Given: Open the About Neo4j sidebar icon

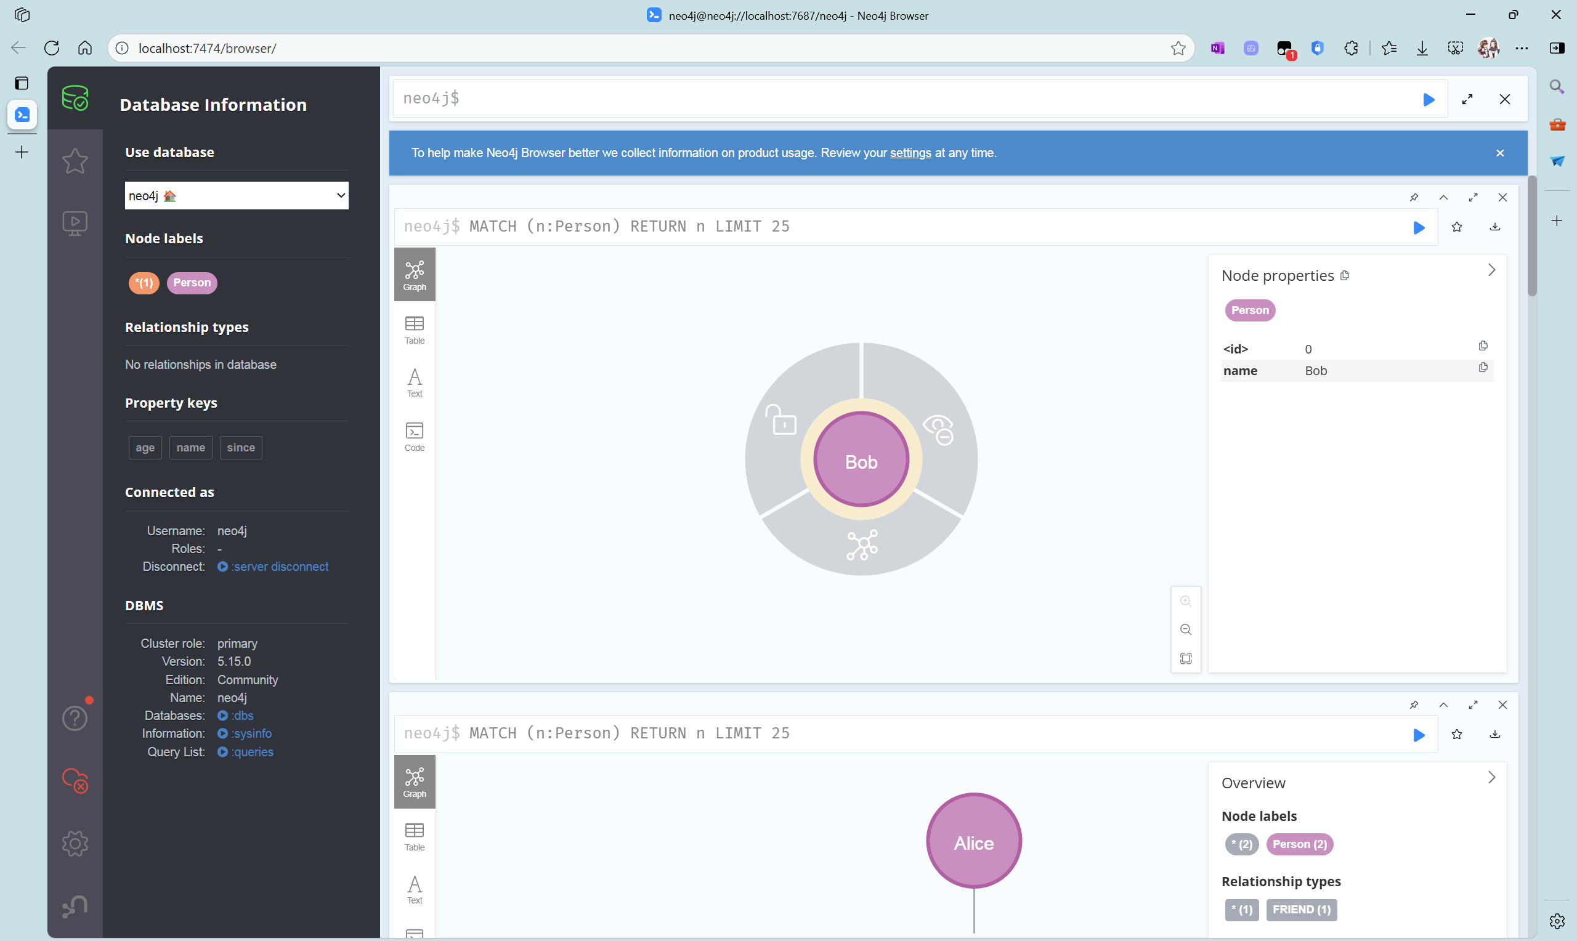Looking at the screenshot, I should (75, 906).
